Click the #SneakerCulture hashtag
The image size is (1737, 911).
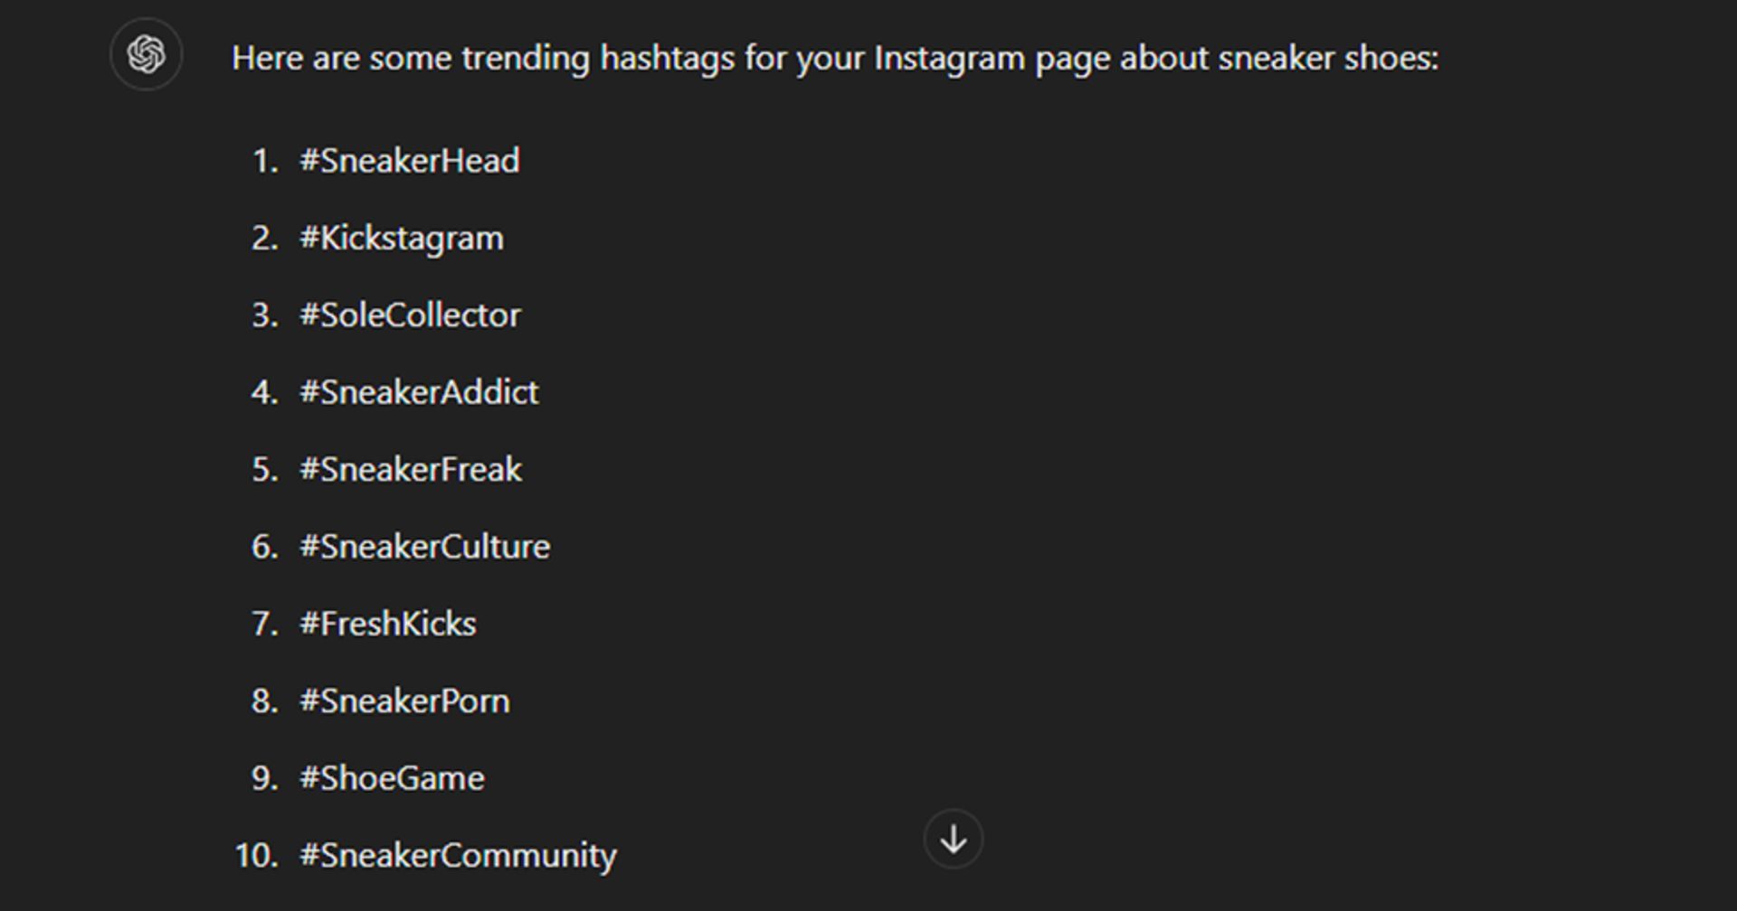coord(425,547)
